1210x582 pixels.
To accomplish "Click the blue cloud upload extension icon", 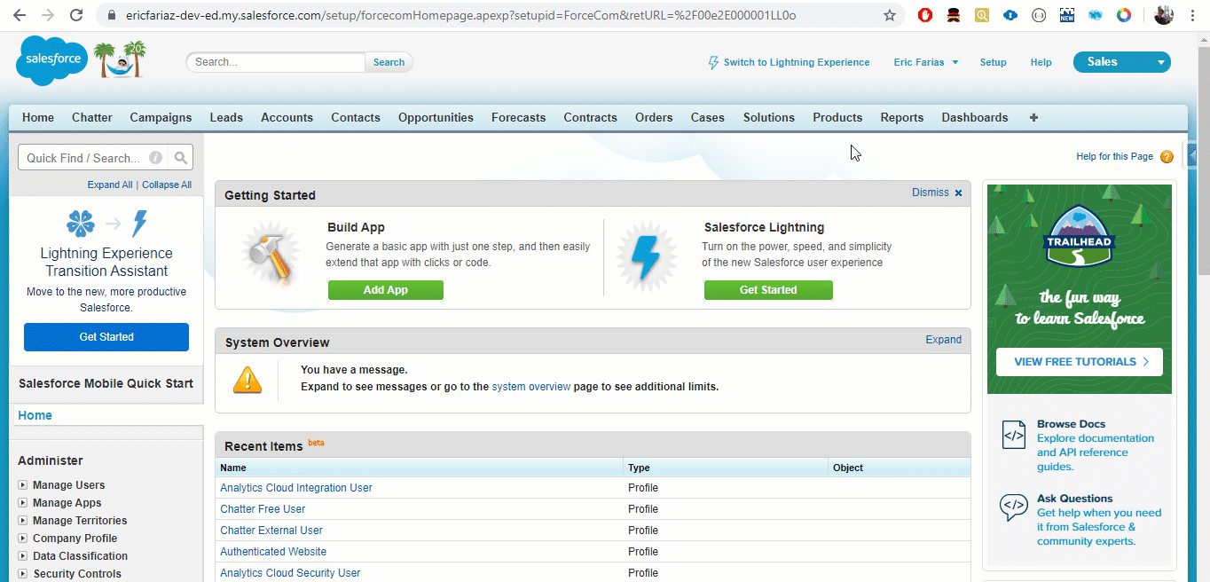I will click(x=1010, y=15).
